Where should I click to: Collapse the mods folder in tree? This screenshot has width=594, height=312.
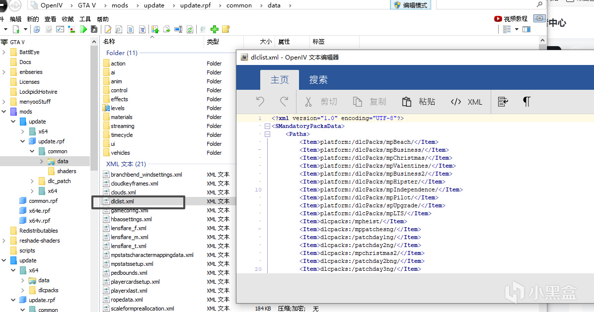tap(4, 112)
